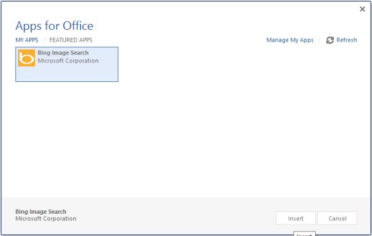Click the orange Bing Image Search icon
Screen dimensions: 372x236
[26, 58]
